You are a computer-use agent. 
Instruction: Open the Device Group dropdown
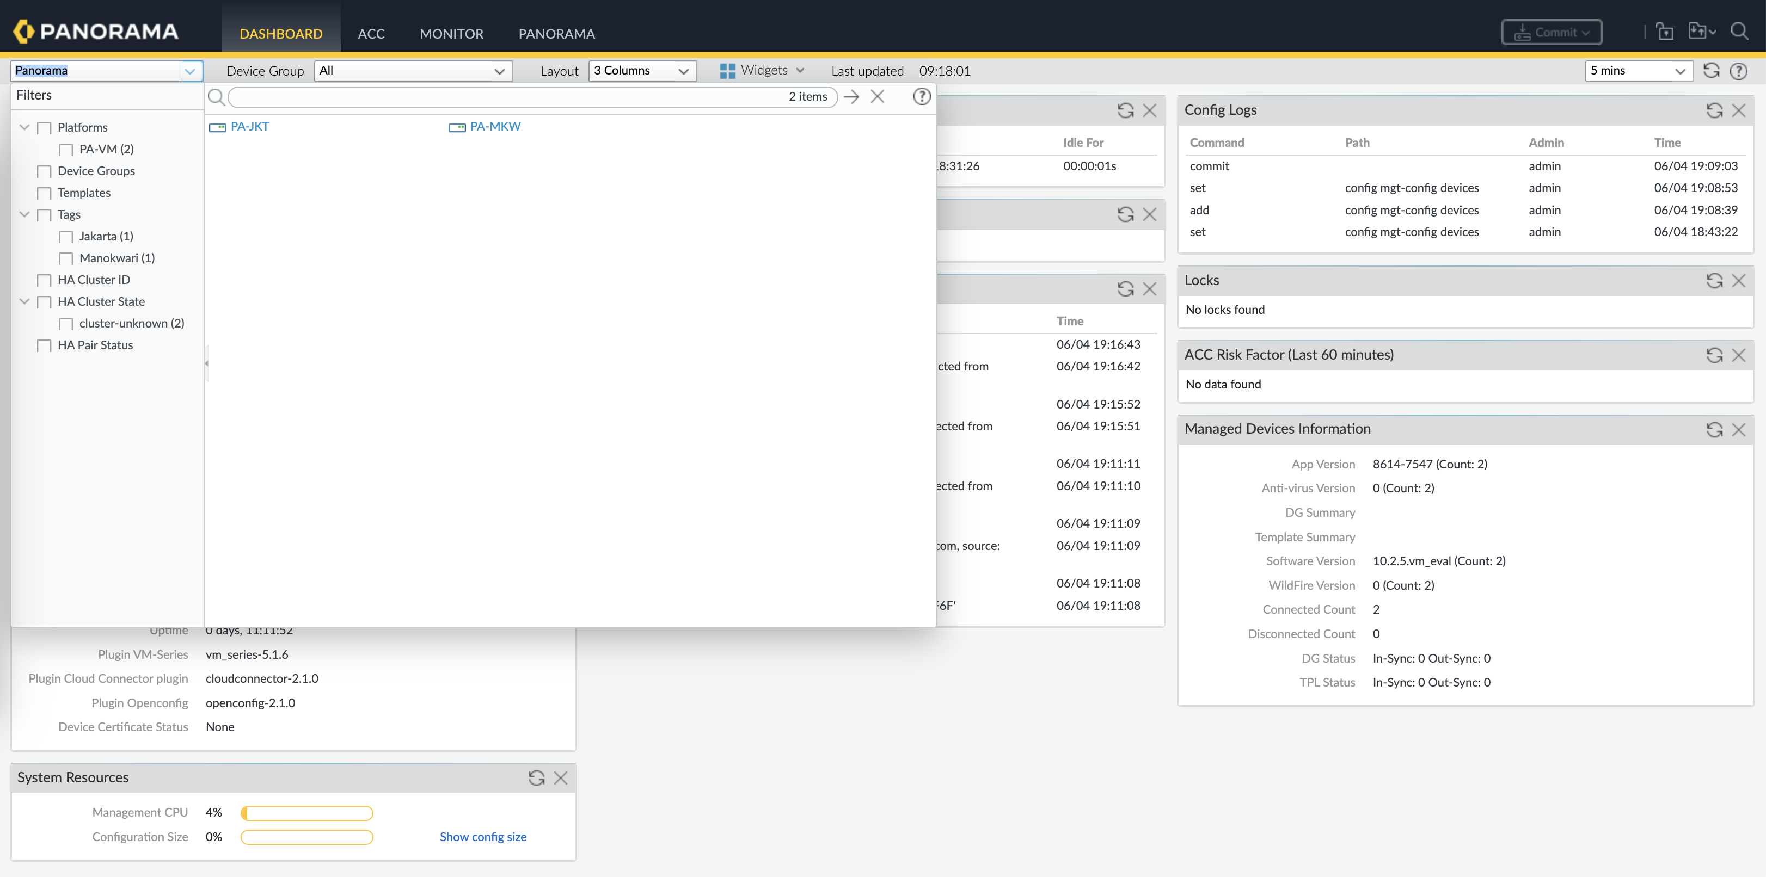pos(413,71)
